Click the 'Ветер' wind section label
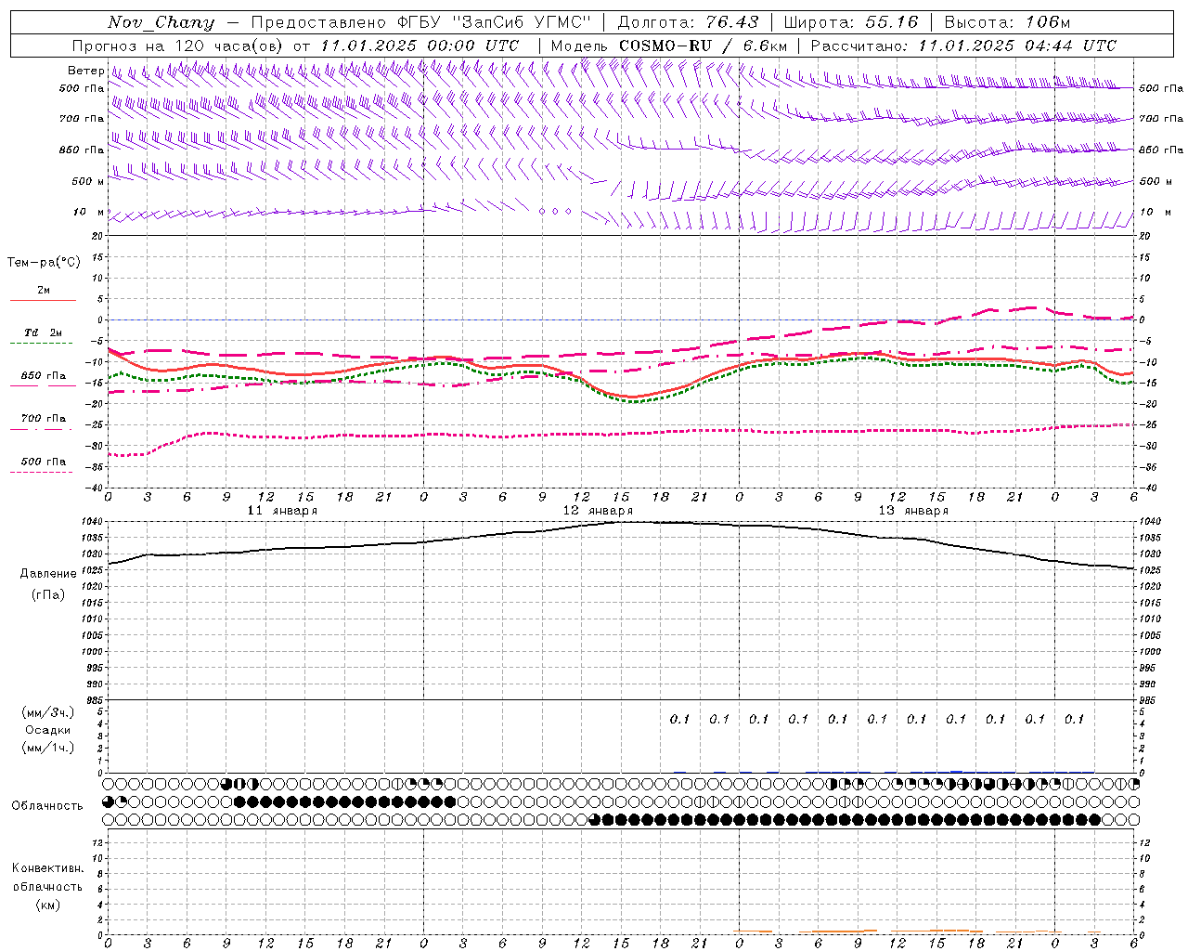 coord(85,71)
